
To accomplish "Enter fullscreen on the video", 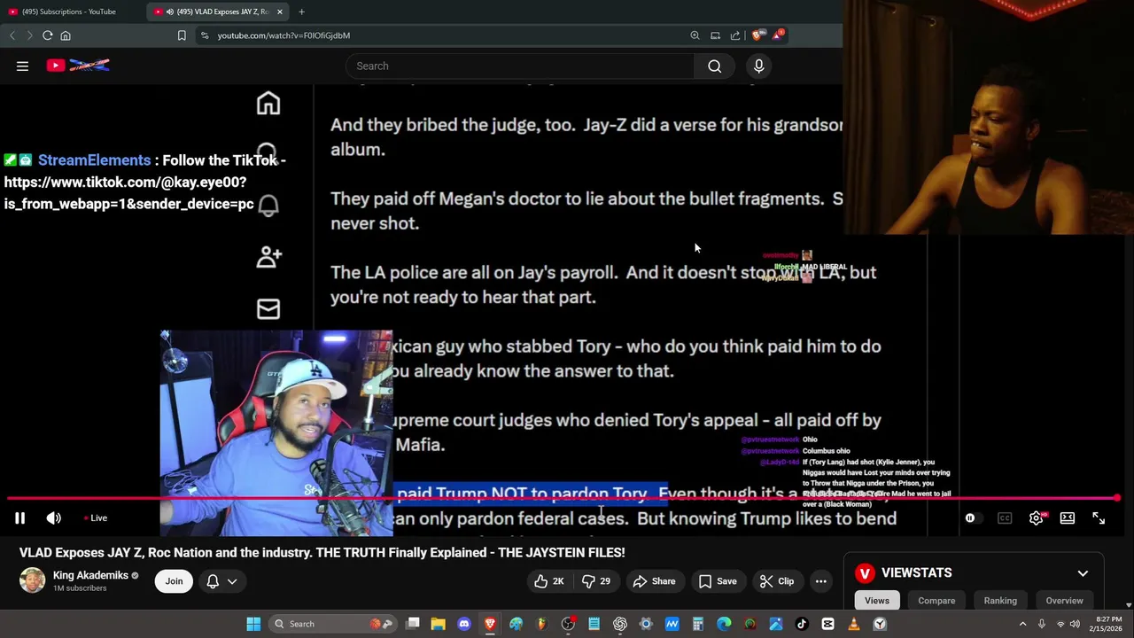I will pos(1099,518).
